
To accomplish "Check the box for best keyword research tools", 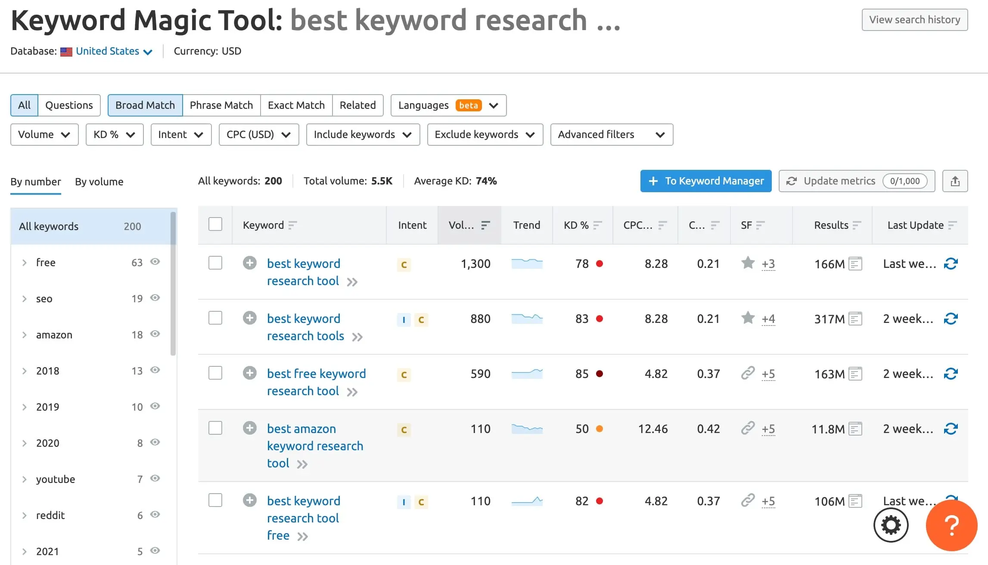I will [215, 318].
